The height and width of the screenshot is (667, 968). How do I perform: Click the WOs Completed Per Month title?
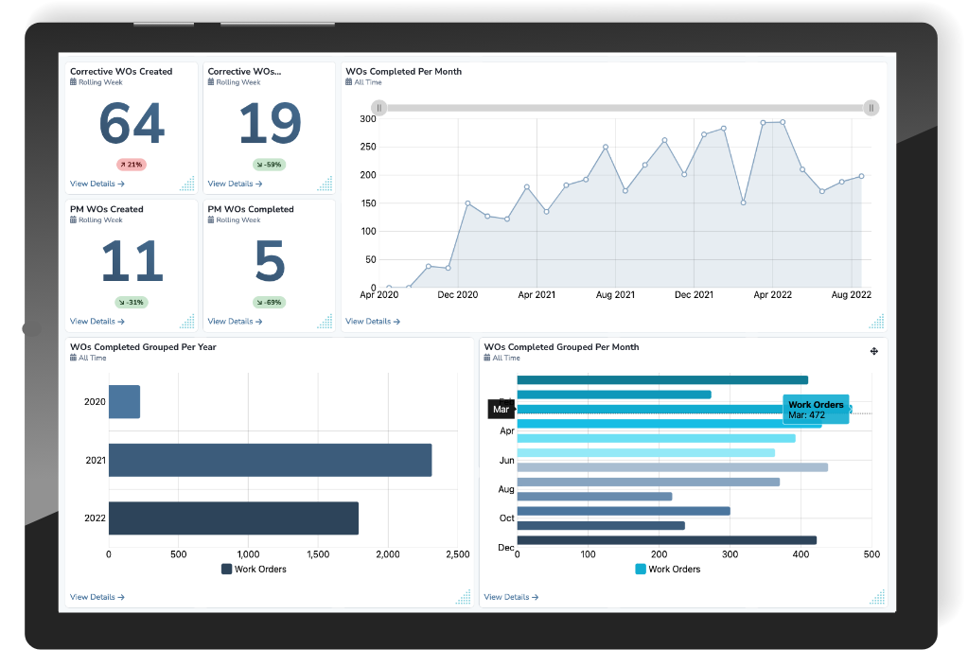403,72
